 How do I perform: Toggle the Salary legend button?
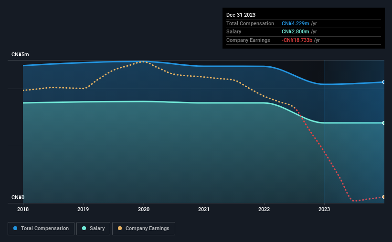(x=93, y=229)
